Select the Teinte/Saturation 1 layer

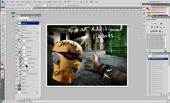click(x=27, y=59)
